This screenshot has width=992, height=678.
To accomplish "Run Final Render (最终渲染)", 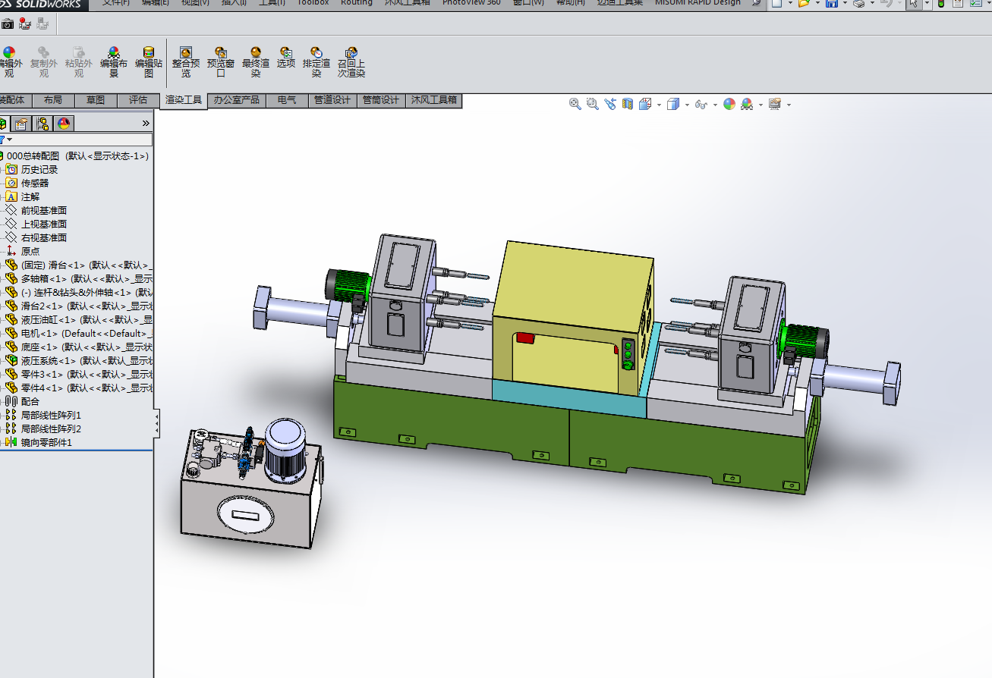I will coord(256,61).
